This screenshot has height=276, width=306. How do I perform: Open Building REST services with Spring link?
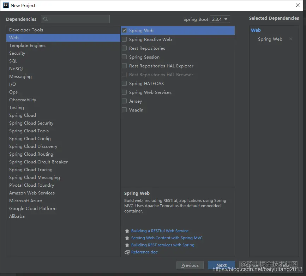click(x=163, y=245)
